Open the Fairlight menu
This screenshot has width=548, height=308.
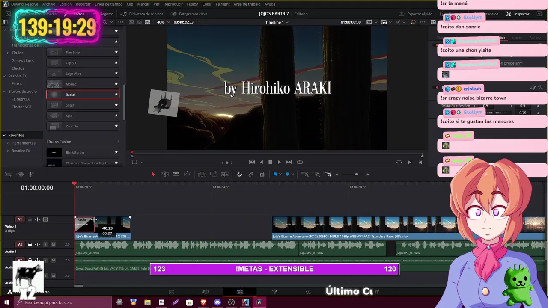click(x=223, y=4)
